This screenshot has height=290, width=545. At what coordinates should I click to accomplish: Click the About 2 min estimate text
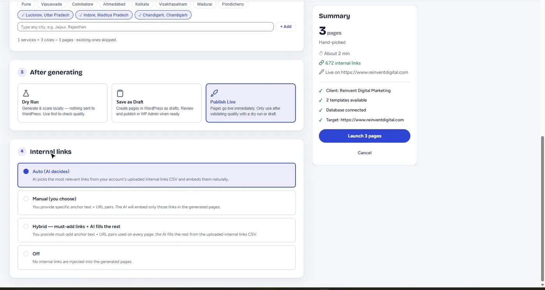pyautogui.click(x=337, y=53)
